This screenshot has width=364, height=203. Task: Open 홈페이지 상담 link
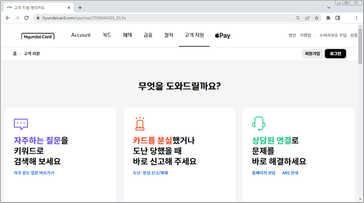point(264,173)
